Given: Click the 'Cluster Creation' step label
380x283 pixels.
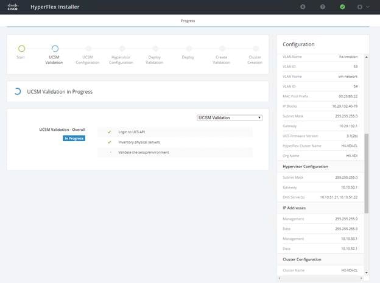Looking at the screenshot, I should coord(255,60).
